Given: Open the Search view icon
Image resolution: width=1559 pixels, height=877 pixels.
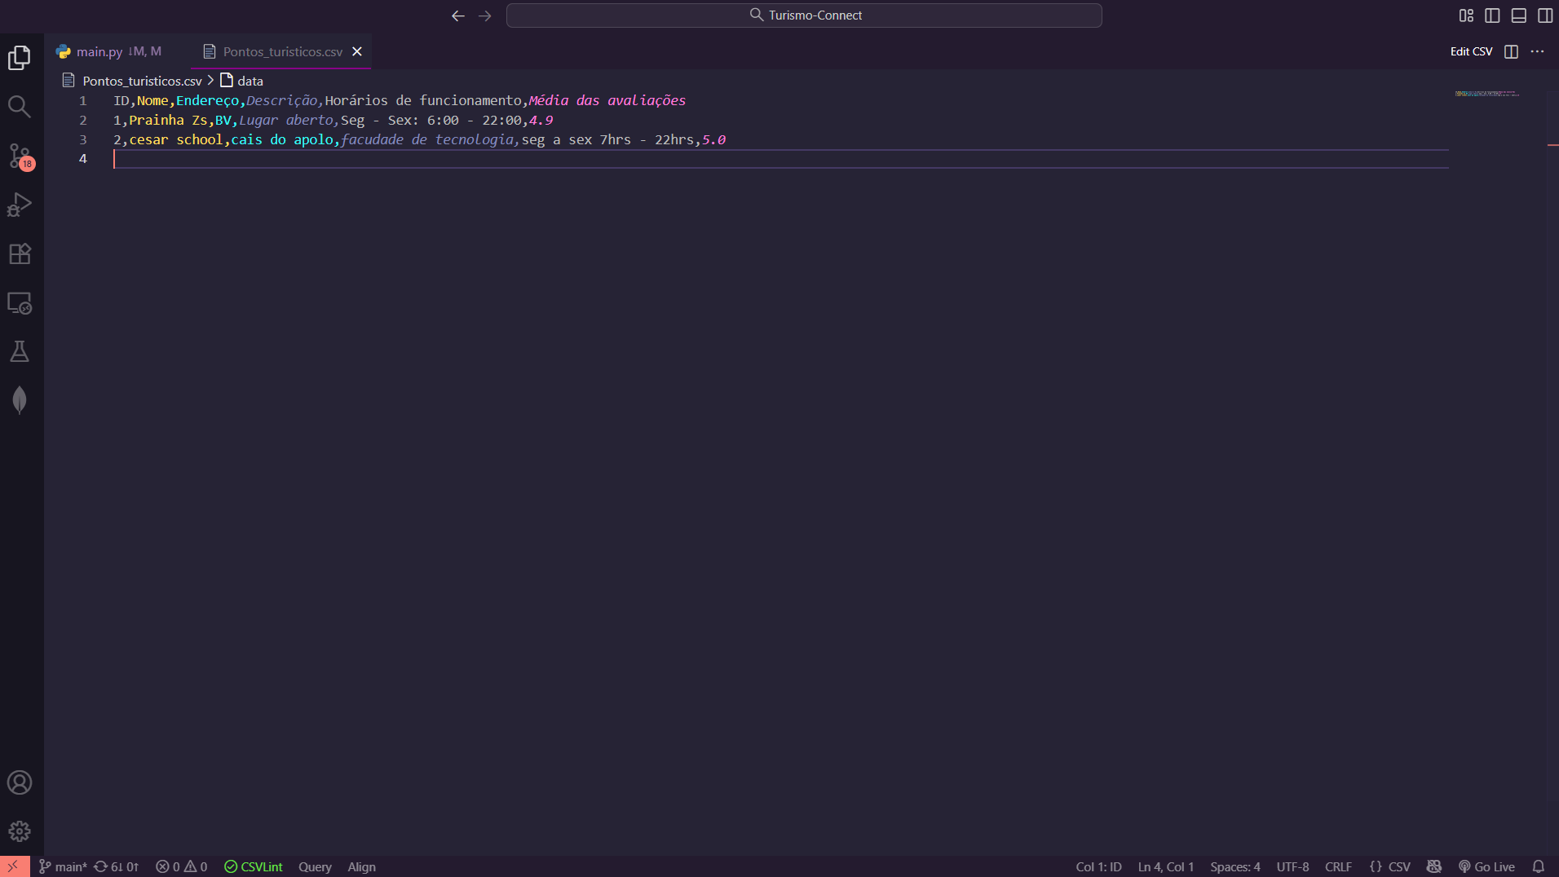Looking at the screenshot, I should coord(20,107).
